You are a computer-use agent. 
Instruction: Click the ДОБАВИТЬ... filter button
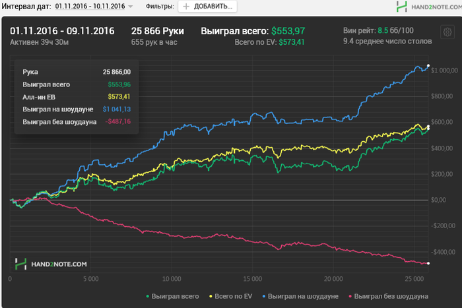[x=207, y=6]
